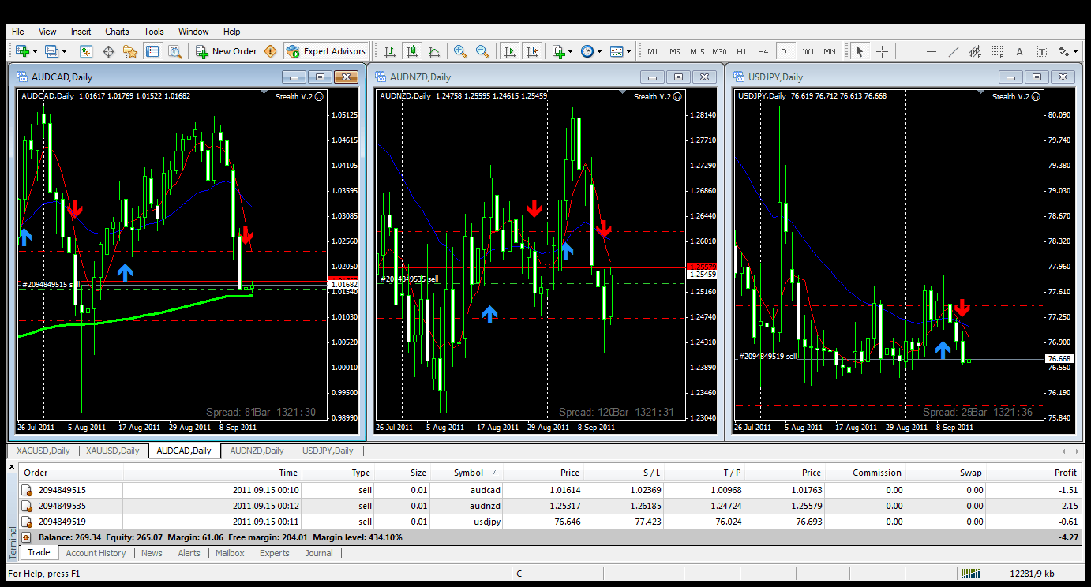Screen dimensions: 1091x587
Task: Select order 2094849535 audnzd row
Action: point(550,506)
